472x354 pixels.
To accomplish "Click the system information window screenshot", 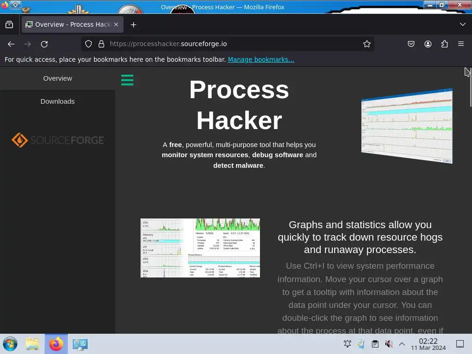I will [x=200, y=248].
